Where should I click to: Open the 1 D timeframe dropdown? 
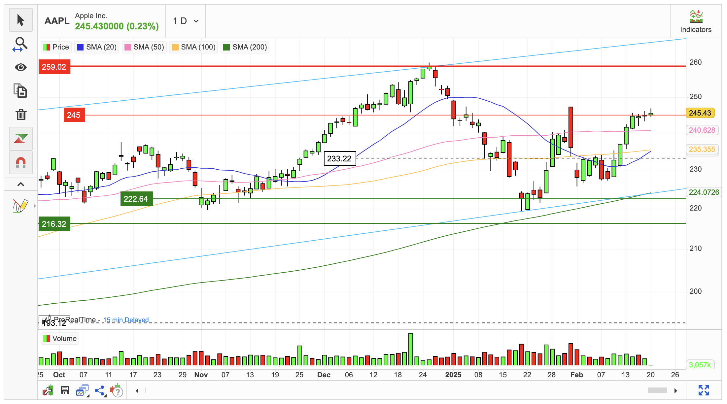click(186, 21)
